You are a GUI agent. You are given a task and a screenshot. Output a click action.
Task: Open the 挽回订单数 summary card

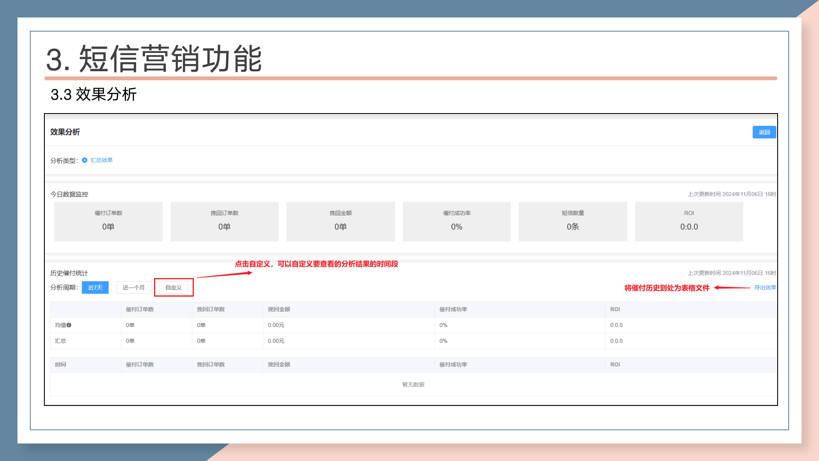coord(224,222)
